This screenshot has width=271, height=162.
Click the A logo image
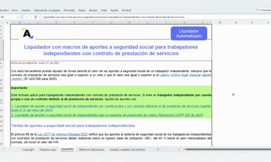click(x=28, y=33)
